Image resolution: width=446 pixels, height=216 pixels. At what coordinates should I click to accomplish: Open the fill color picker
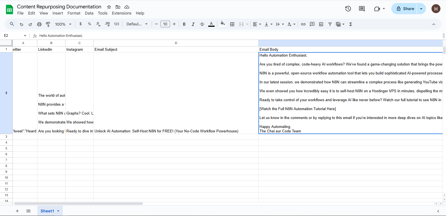(x=222, y=24)
